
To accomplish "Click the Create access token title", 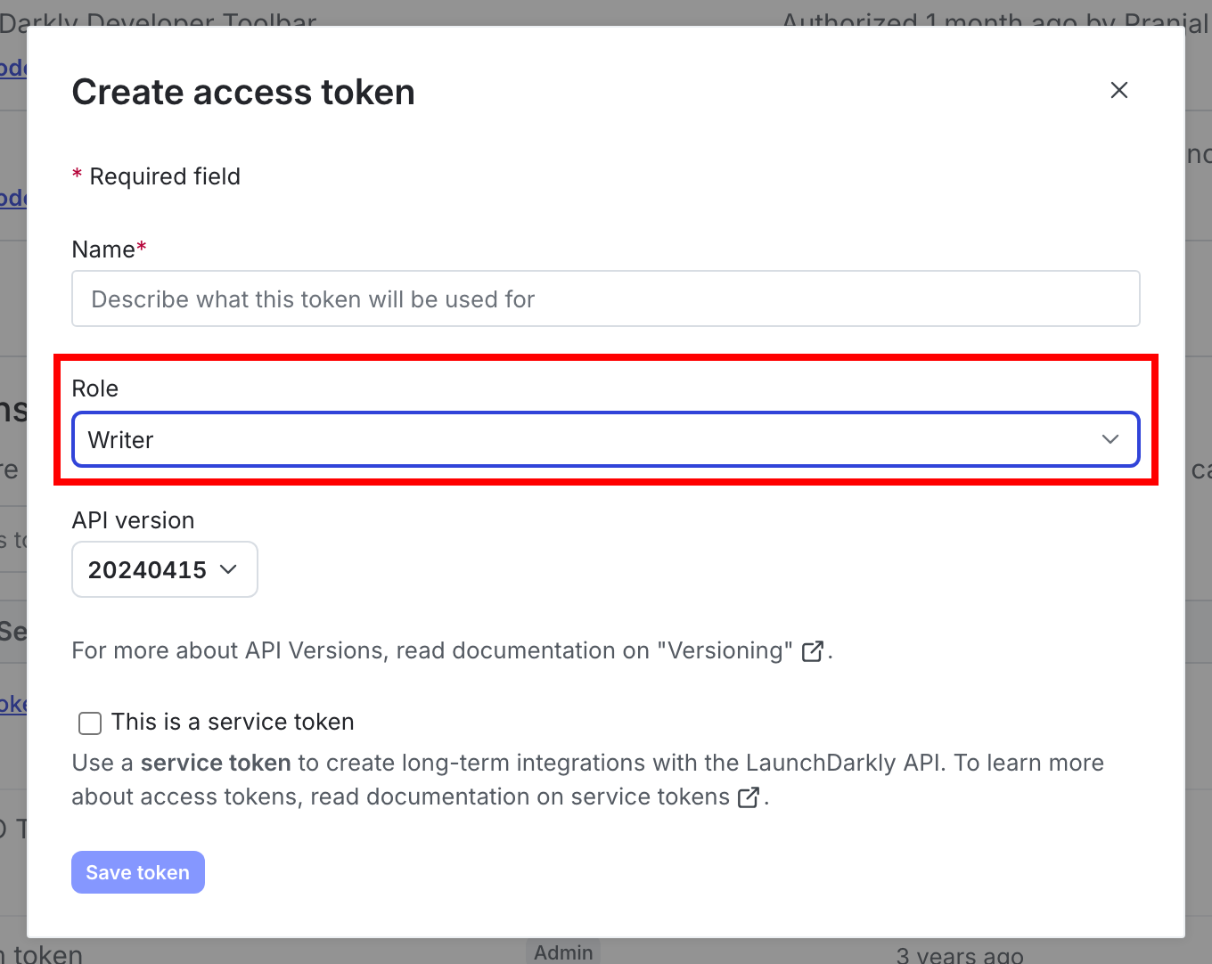I will [243, 91].
